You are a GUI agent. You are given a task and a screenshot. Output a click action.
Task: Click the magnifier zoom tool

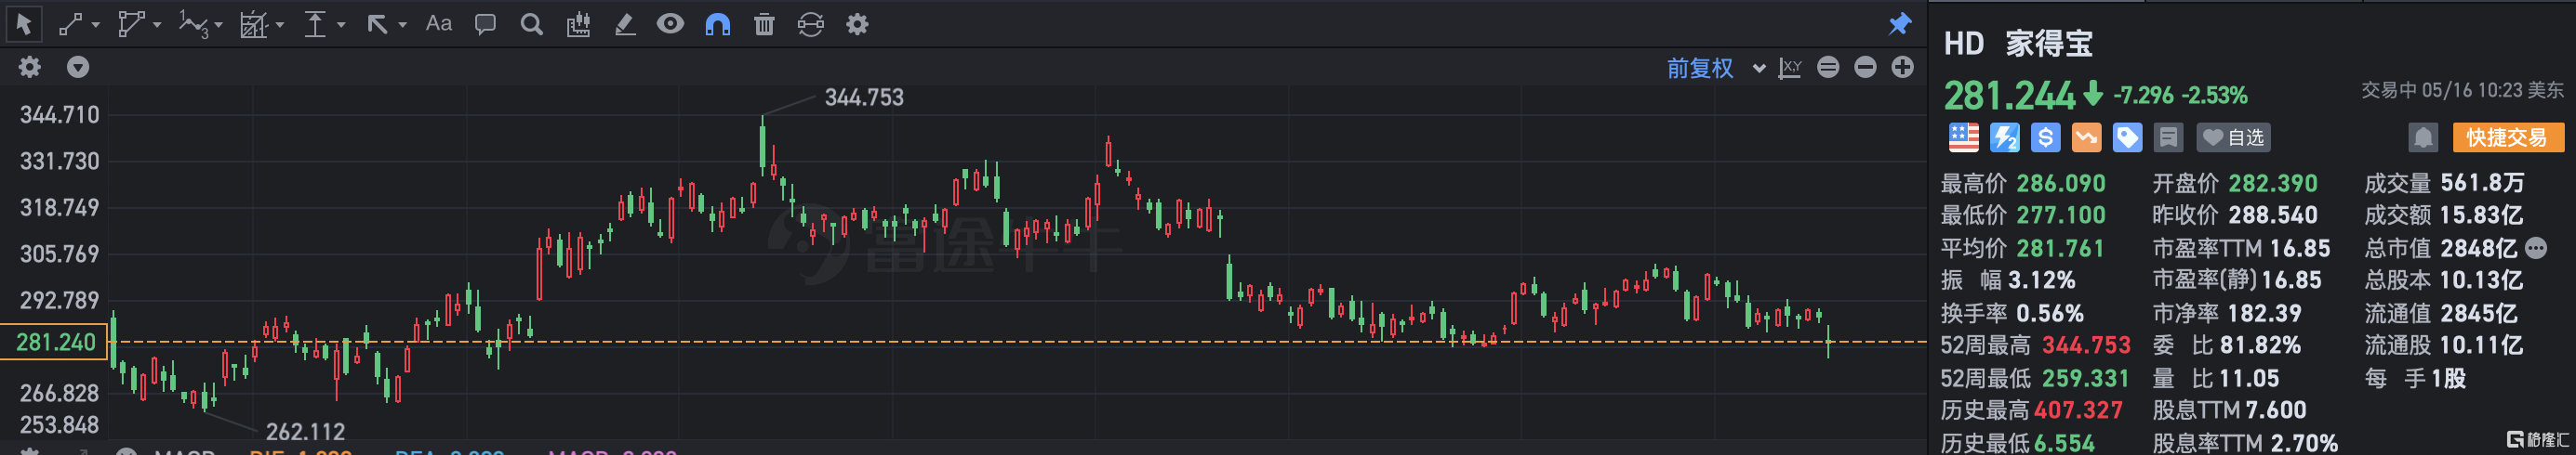(x=532, y=24)
